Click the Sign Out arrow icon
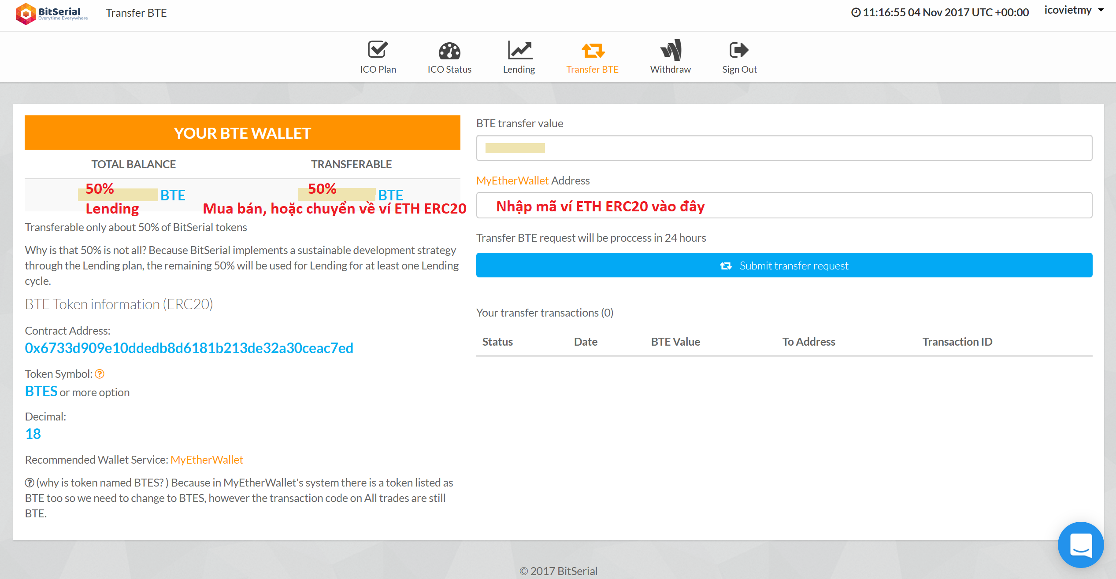 [x=739, y=50]
